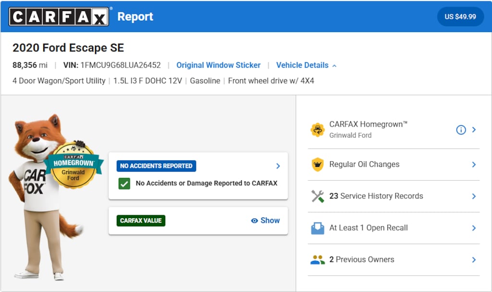Click the green checkmark for no accidents

(124, 184)
